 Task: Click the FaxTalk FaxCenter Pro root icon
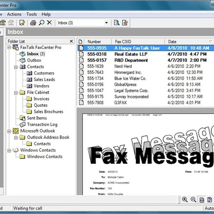(x=16, y=47)
